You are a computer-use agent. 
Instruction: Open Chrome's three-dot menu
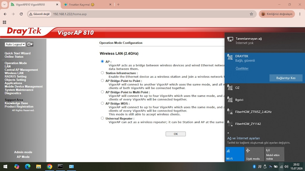tap(300, 14)
